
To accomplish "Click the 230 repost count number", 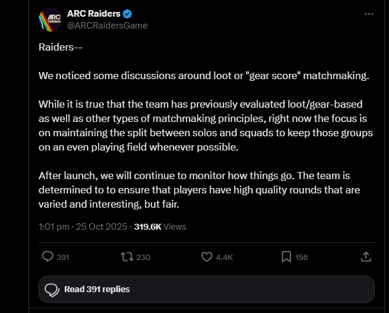I will tap(143, 258).
